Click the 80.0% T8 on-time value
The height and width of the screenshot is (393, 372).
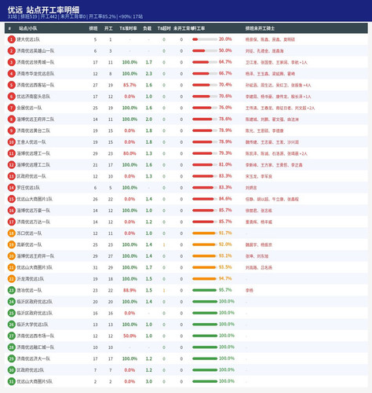point(129,153)
